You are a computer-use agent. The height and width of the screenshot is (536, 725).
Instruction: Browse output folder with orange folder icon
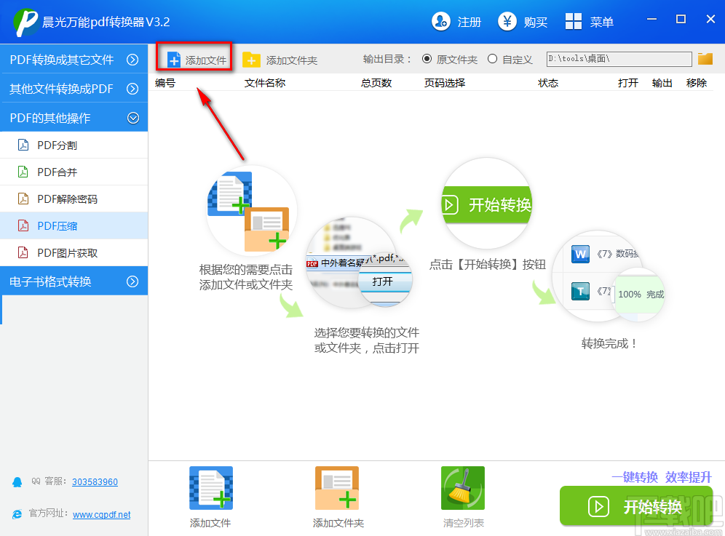(x=705, y=59)
